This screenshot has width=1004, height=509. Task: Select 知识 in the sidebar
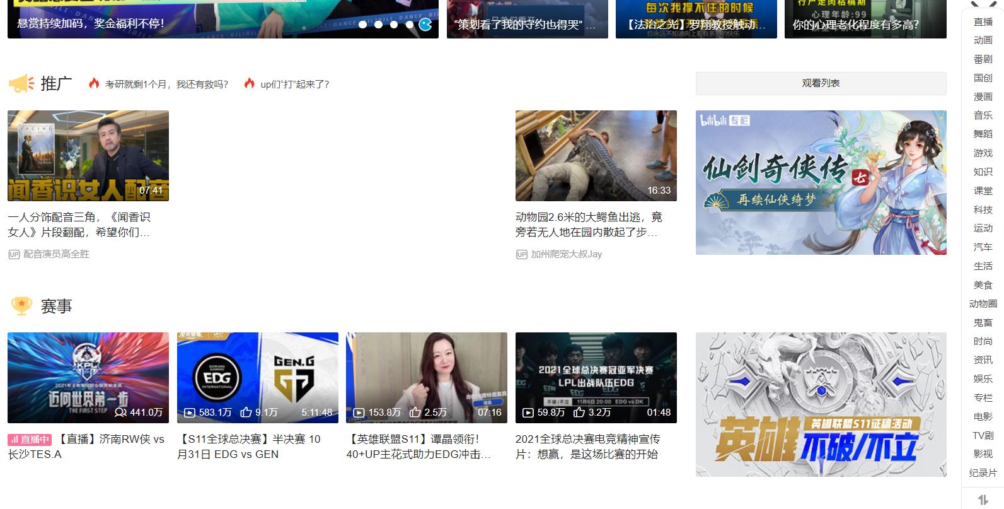(983, 172)
